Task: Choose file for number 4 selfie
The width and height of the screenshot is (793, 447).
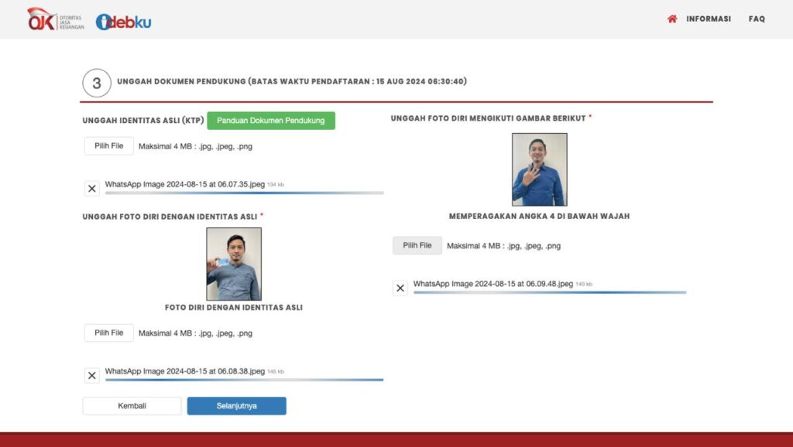Action: (417, 245)
